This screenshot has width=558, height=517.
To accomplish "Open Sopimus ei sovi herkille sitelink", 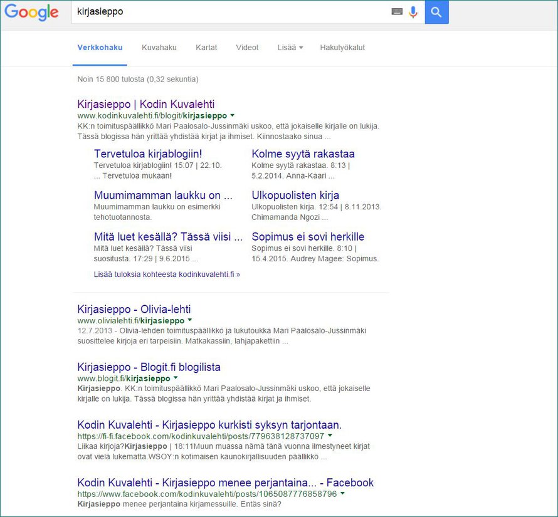I will (308, 237).
